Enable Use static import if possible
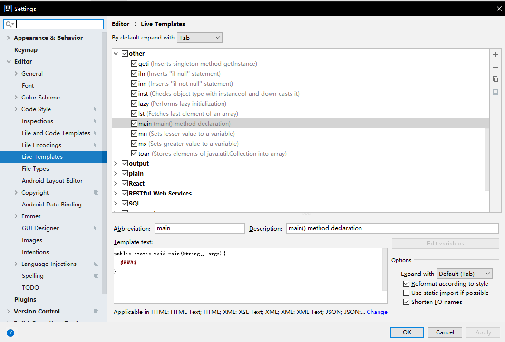505x342 pixels. [407, 293]
